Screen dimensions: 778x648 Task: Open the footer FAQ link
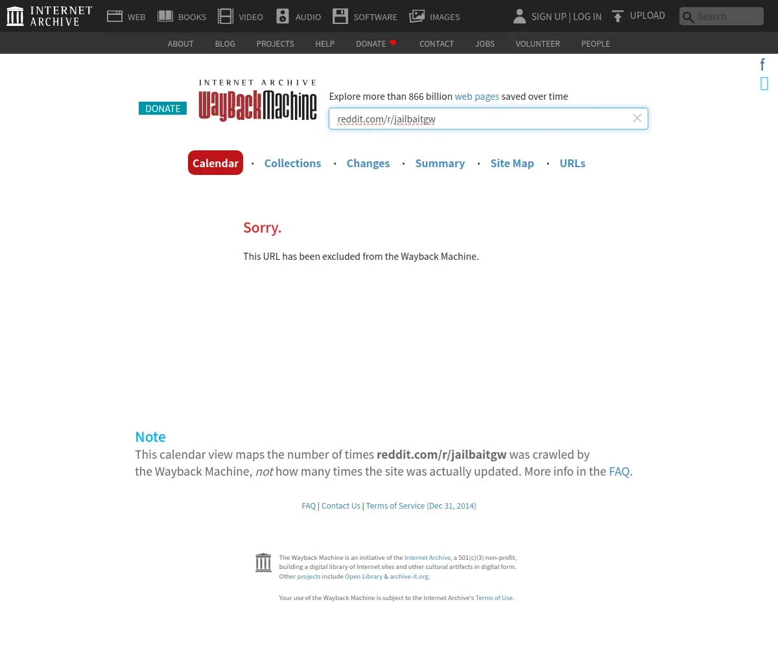click(309, 505)
